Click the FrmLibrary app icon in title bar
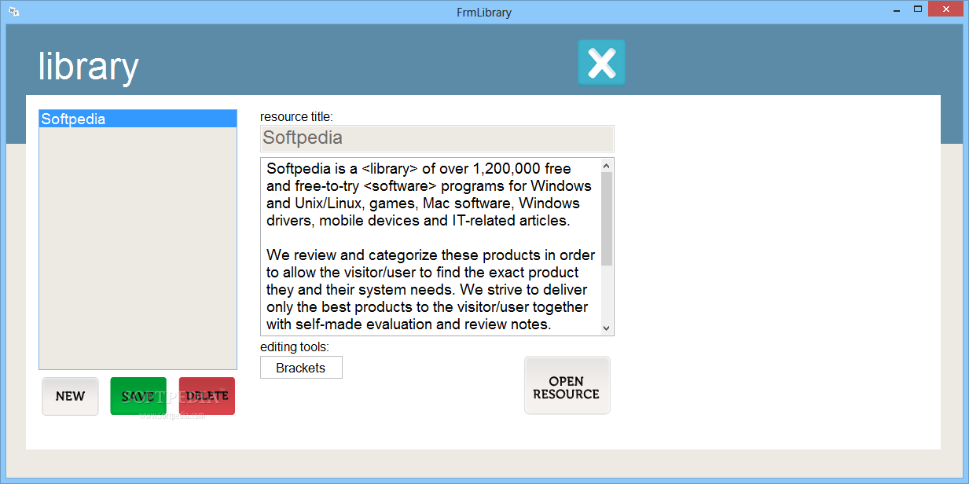Image resolution: width=969 pixels, height=484 pixels. (x=13, y=12)
